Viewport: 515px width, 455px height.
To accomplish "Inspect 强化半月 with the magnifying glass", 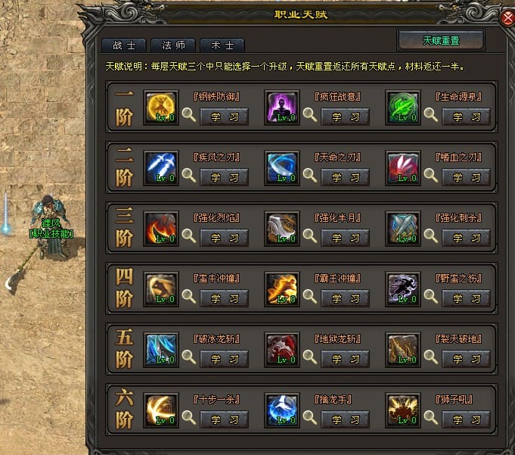I will [310, 235].
